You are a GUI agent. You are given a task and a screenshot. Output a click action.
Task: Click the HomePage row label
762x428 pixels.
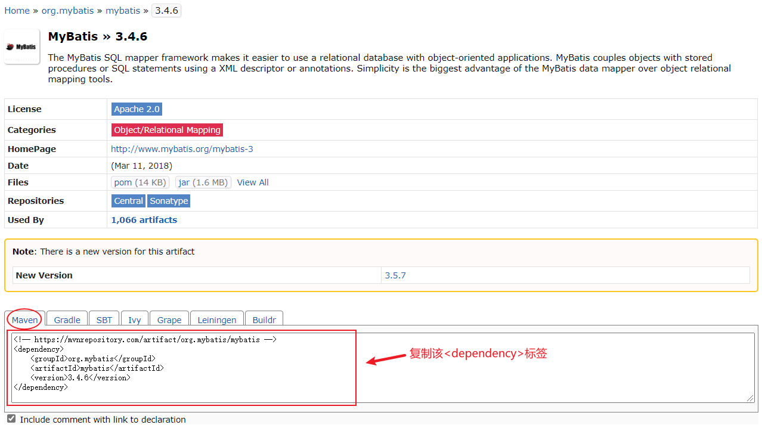(32, 149)
